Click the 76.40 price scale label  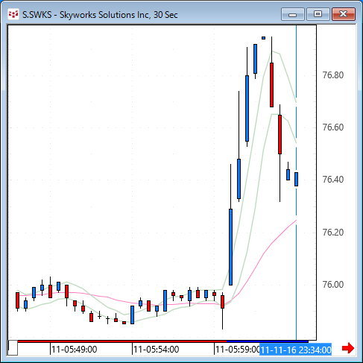pyautogui.click(x=333, y=180)
